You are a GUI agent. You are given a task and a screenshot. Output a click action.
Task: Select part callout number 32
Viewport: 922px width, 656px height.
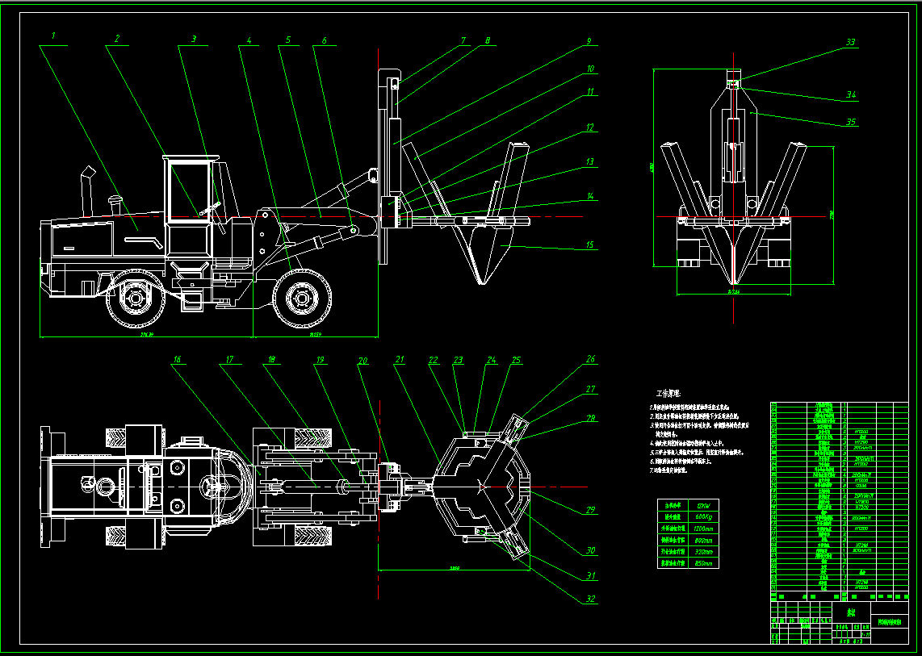click(590, 600)
